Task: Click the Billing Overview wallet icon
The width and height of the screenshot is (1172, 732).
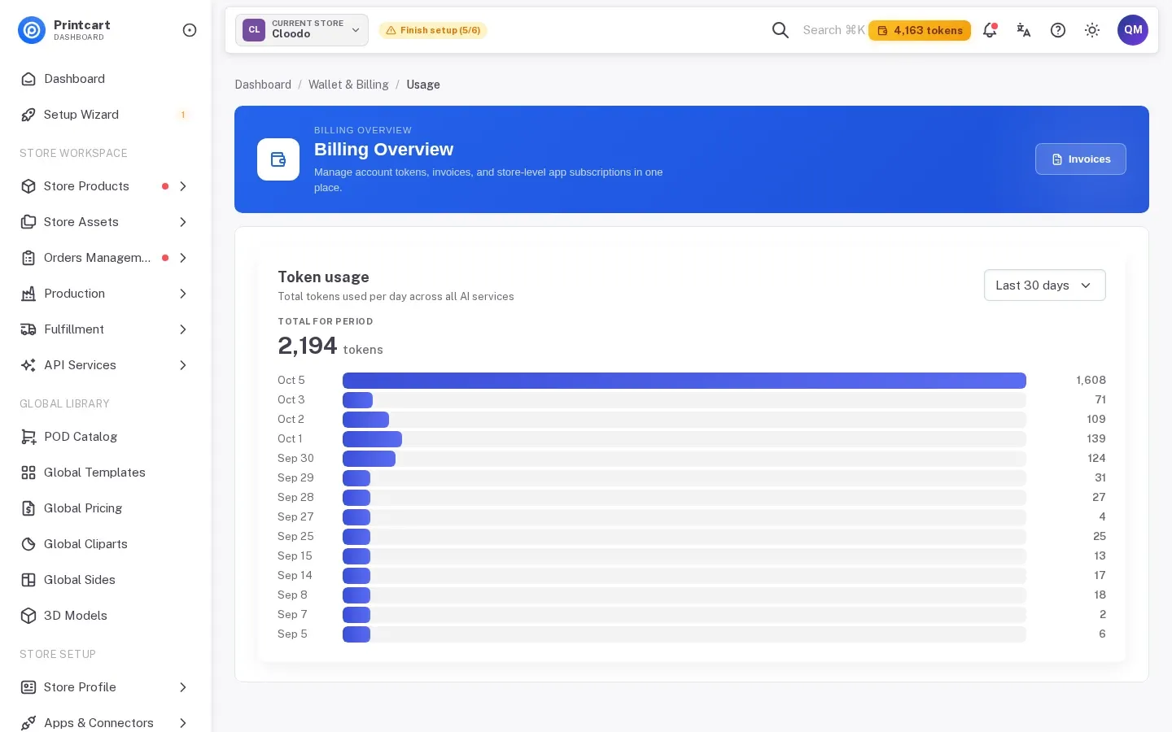Action: tap(278, 159)
